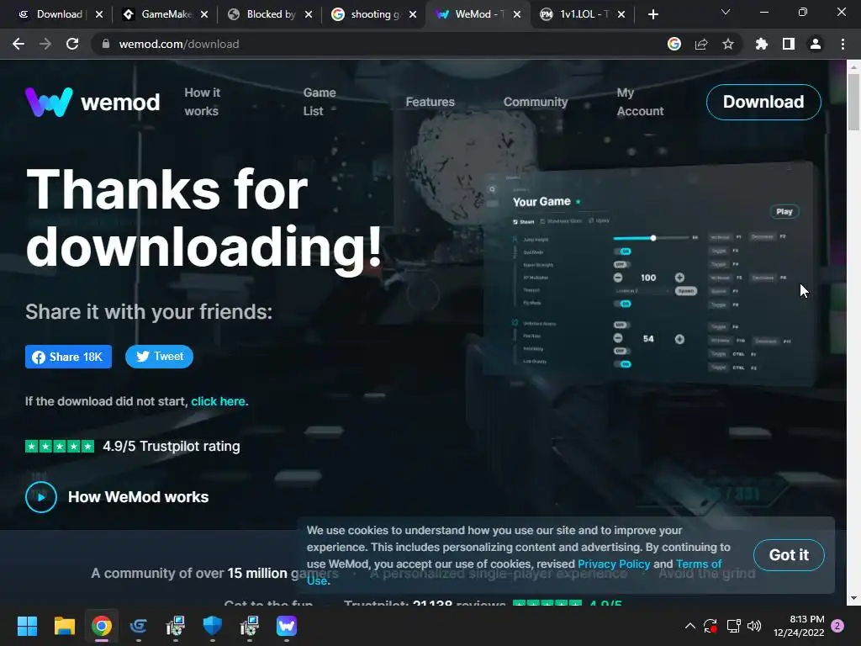Open the Features nav link

pos(430,102)
